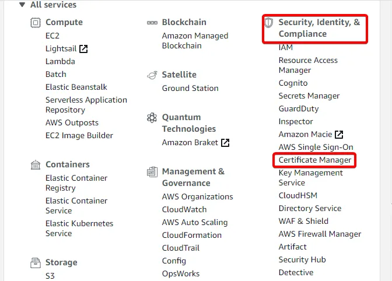Click the Security, Identity, & Compliance heading
The width and height of the screenshot is (392, 281).
[319, 28]
